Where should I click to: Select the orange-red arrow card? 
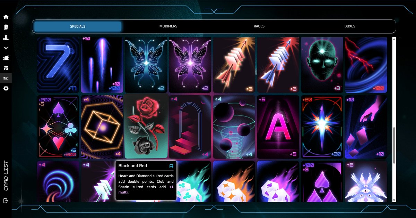pyautogui.click(x=234, y=65)
